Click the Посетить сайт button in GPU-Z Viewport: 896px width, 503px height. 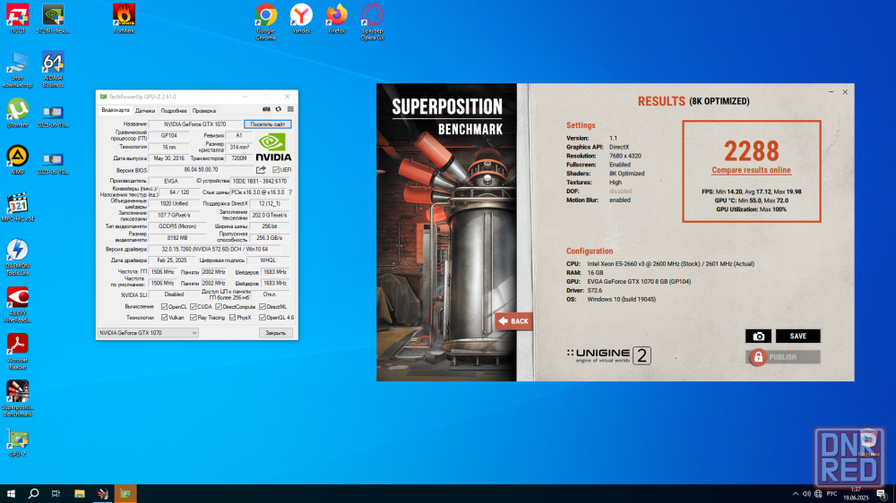point(267,124)
